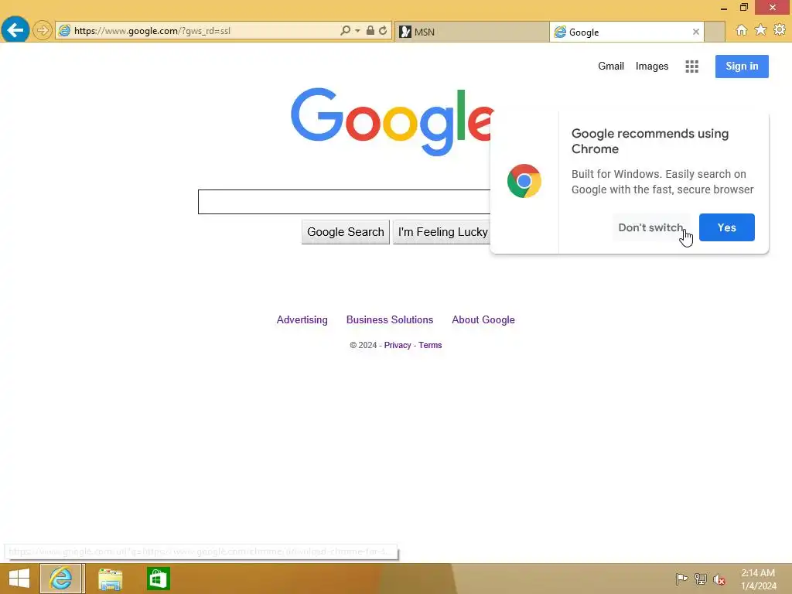Click the Google logo
This screenshot has height=594, width=792.
(392, 121)
